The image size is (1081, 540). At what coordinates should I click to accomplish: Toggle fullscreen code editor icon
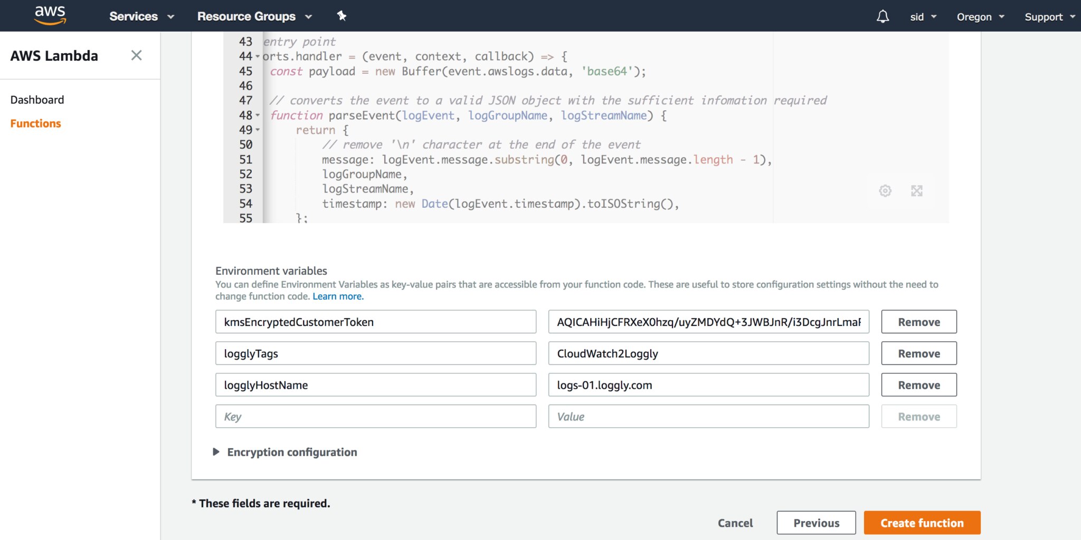[917, 191]
